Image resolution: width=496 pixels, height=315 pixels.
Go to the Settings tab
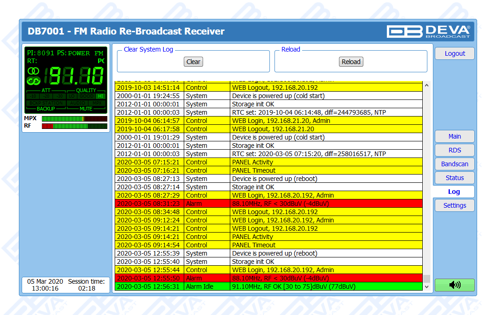click(x=454, y=205)
